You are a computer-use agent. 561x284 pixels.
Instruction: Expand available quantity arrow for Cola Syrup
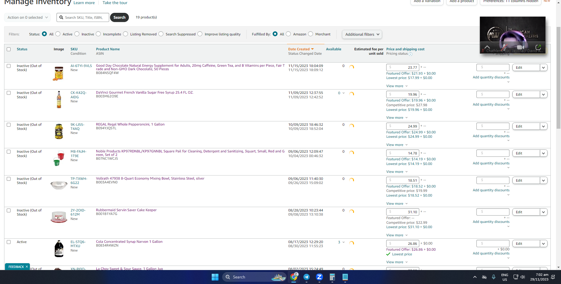click(x=343, y=242)
